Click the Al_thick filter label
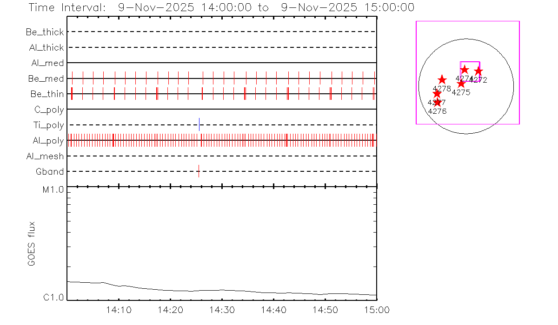Image resolution: width=558 pixels, height=325 pixels. (46, 47)
